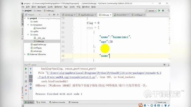Open Python Console tool window
Image resolution: width=191 pixels, height=107 pixels.
57,102
